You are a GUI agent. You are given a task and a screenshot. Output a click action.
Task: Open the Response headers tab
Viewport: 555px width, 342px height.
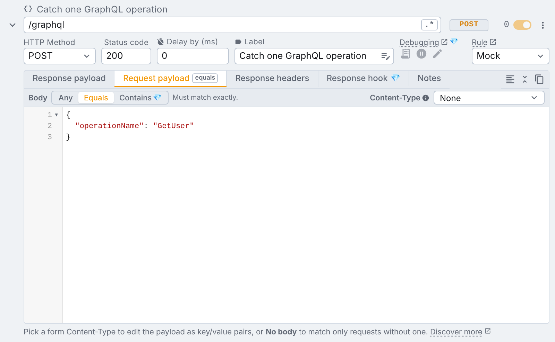point(272,79)
